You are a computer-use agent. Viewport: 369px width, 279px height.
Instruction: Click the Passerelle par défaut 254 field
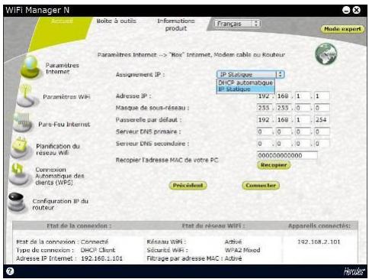point(322,120)
